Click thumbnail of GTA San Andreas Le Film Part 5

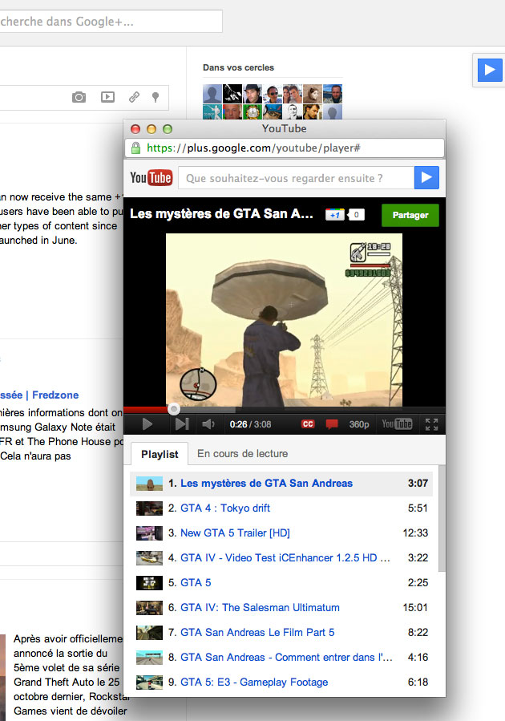149,632
